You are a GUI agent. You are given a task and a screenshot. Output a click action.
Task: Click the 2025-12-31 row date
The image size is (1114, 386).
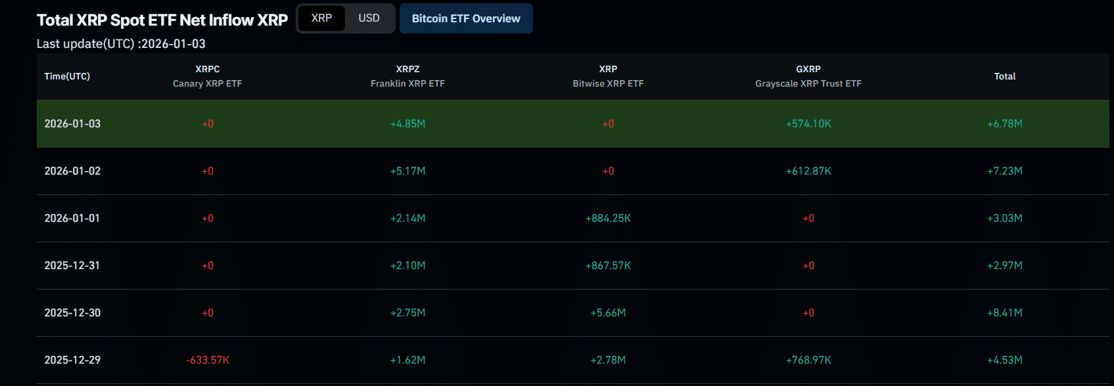pos(72,265)
